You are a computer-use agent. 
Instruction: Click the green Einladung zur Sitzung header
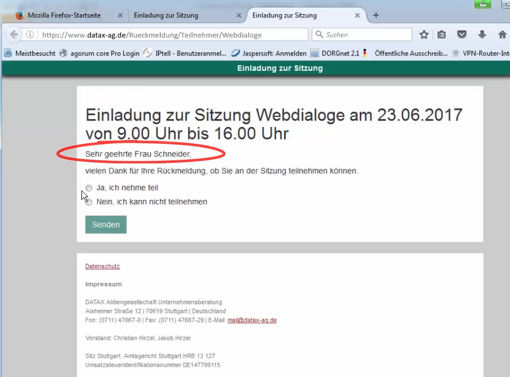(x=280, y=68)
